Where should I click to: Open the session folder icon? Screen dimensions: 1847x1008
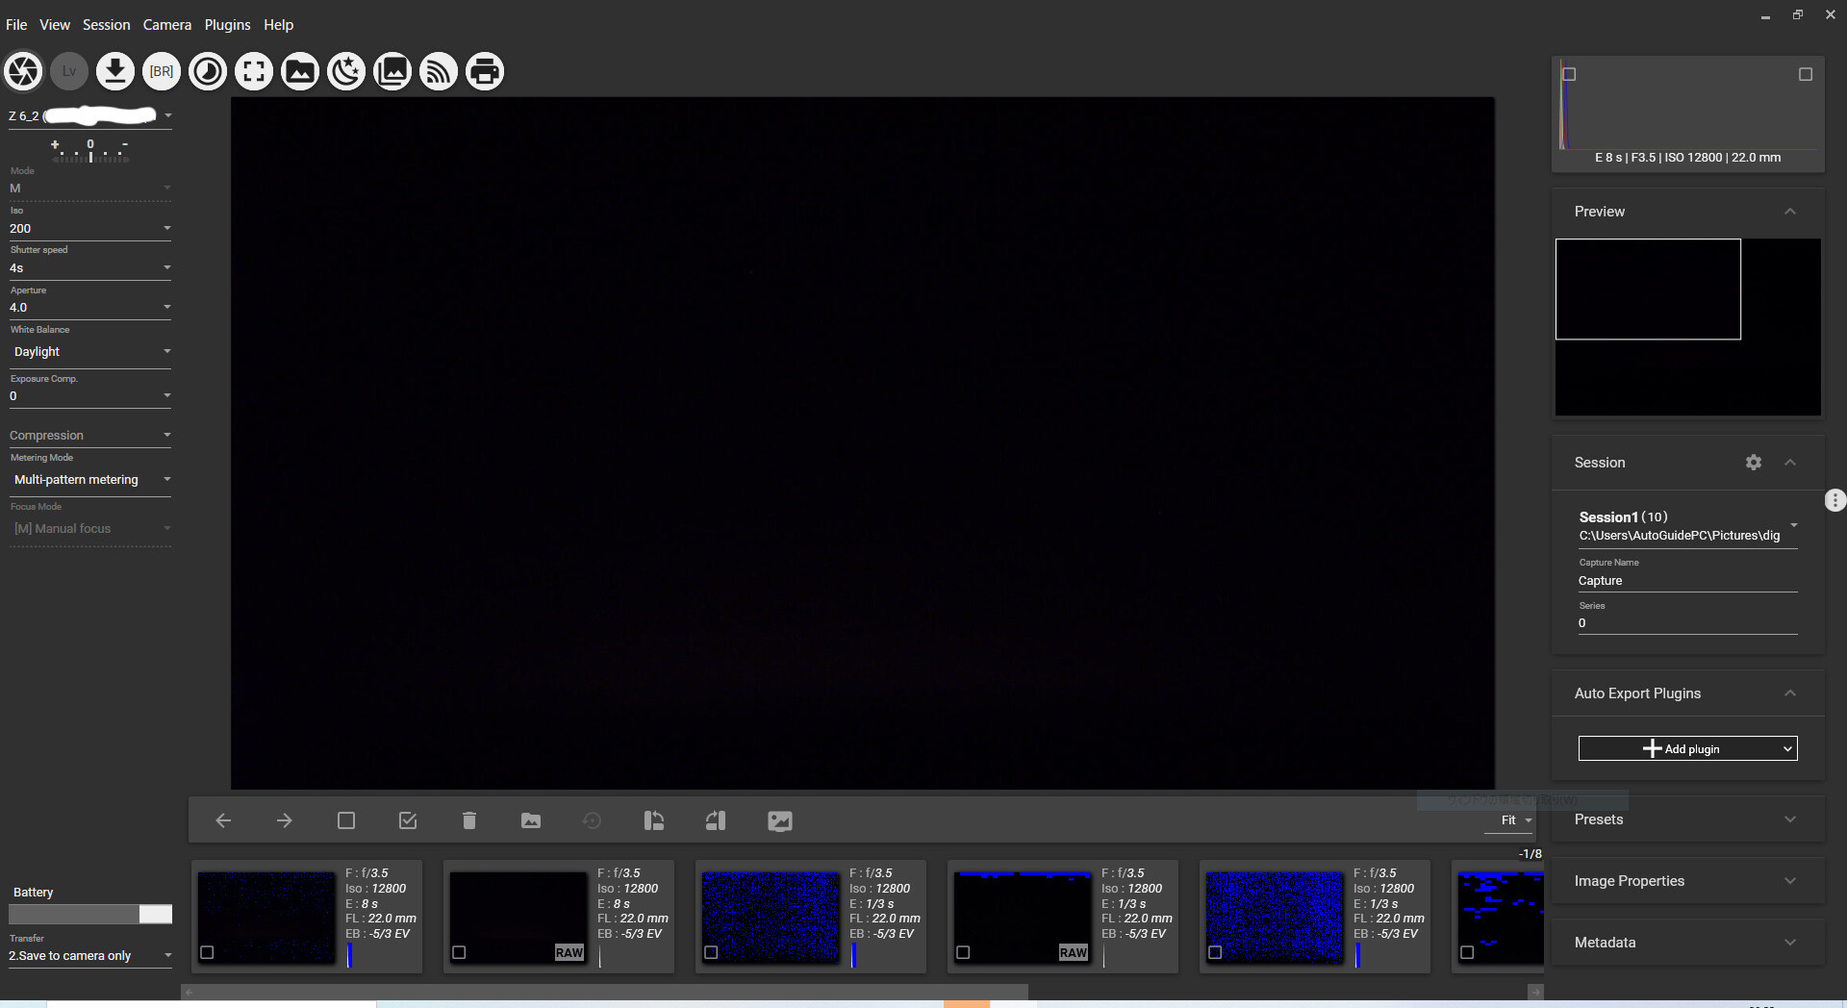click(531, 820)
